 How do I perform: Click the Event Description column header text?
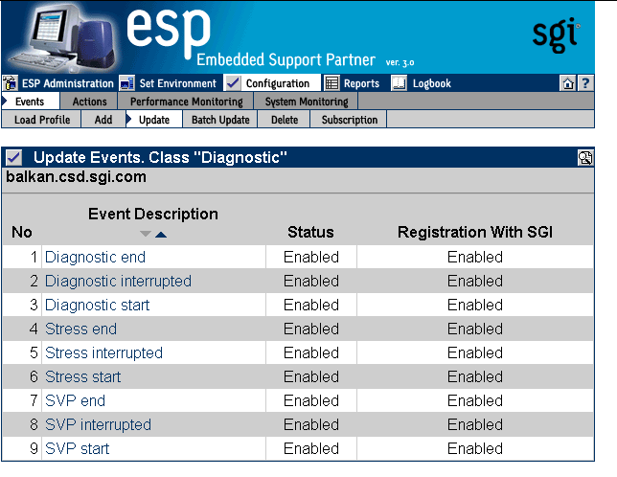pos(153,214)
